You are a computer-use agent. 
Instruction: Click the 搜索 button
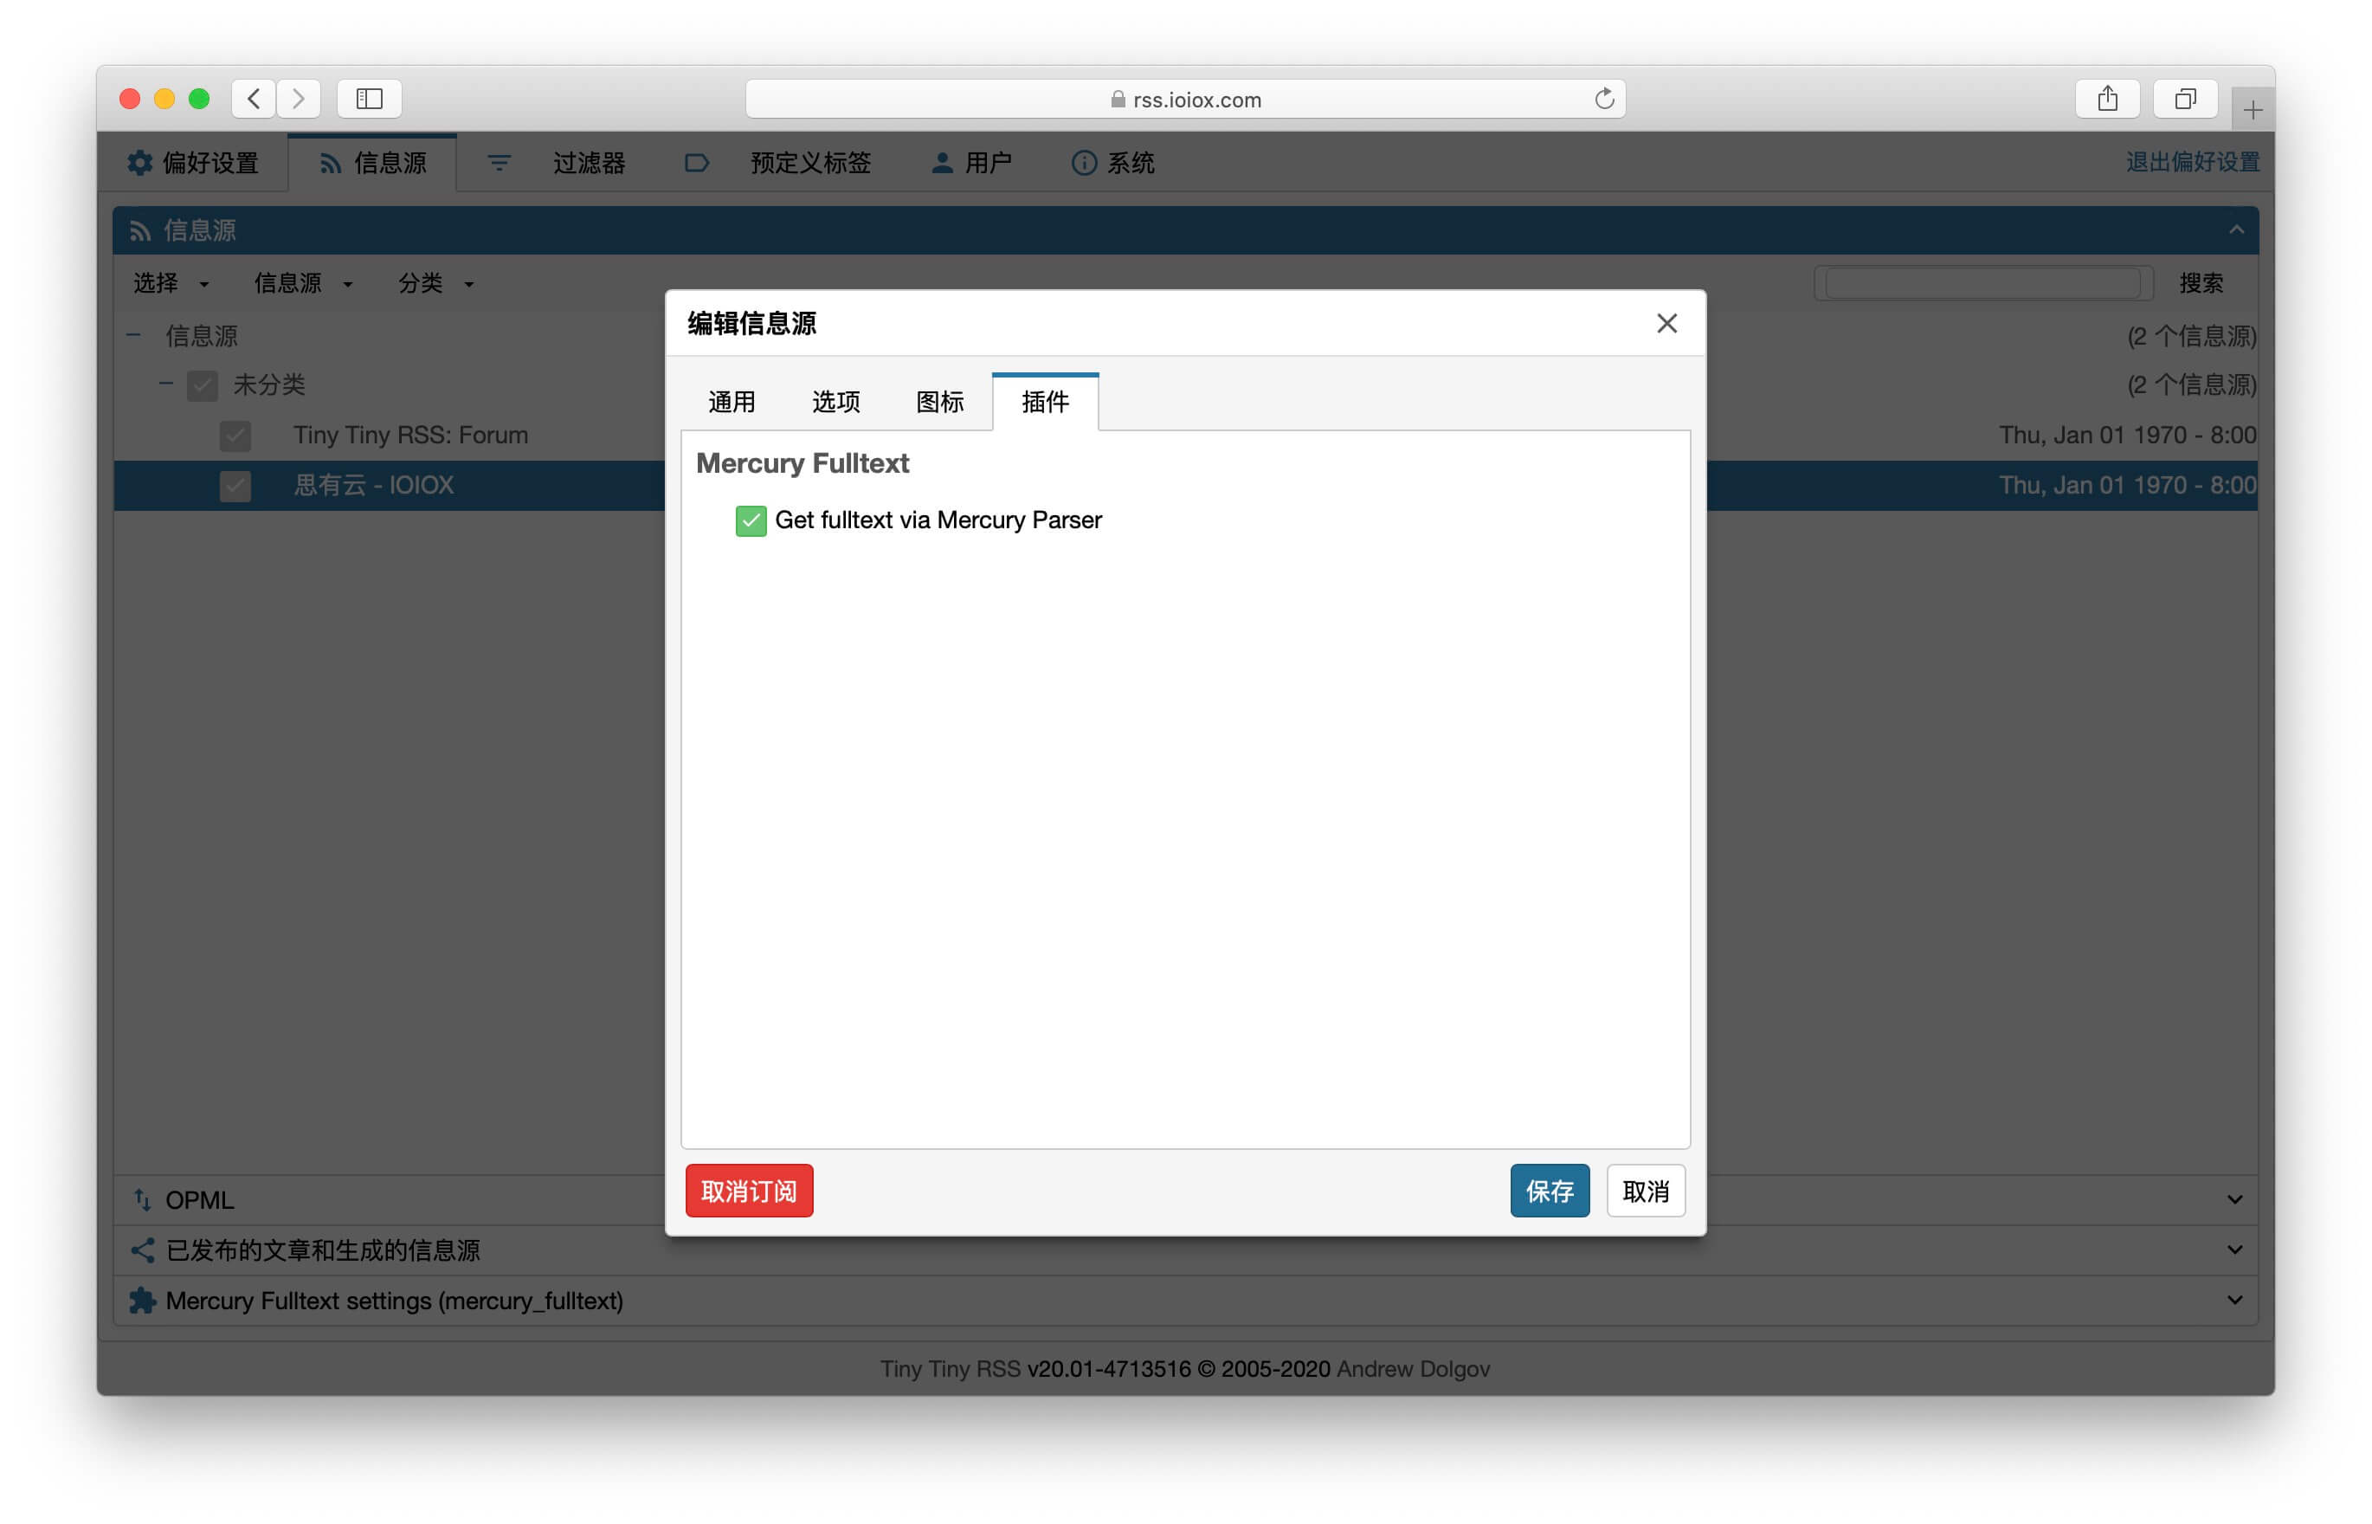coord(2201,283)
